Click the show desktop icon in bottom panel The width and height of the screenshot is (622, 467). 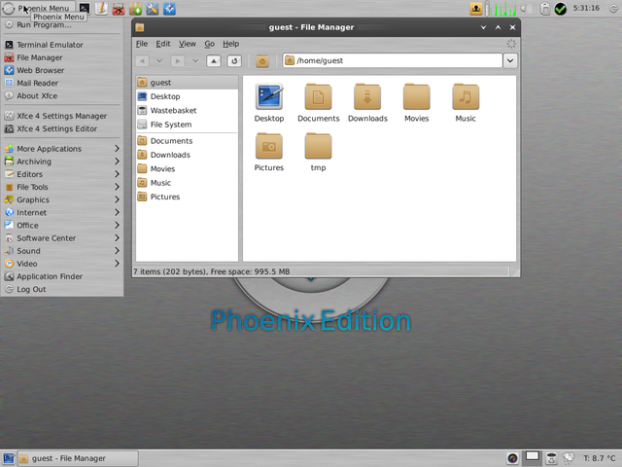tap(9, 458)
